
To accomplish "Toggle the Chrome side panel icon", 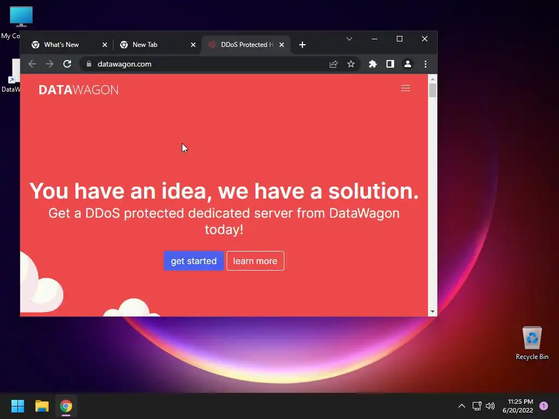I will click(390, 64).
